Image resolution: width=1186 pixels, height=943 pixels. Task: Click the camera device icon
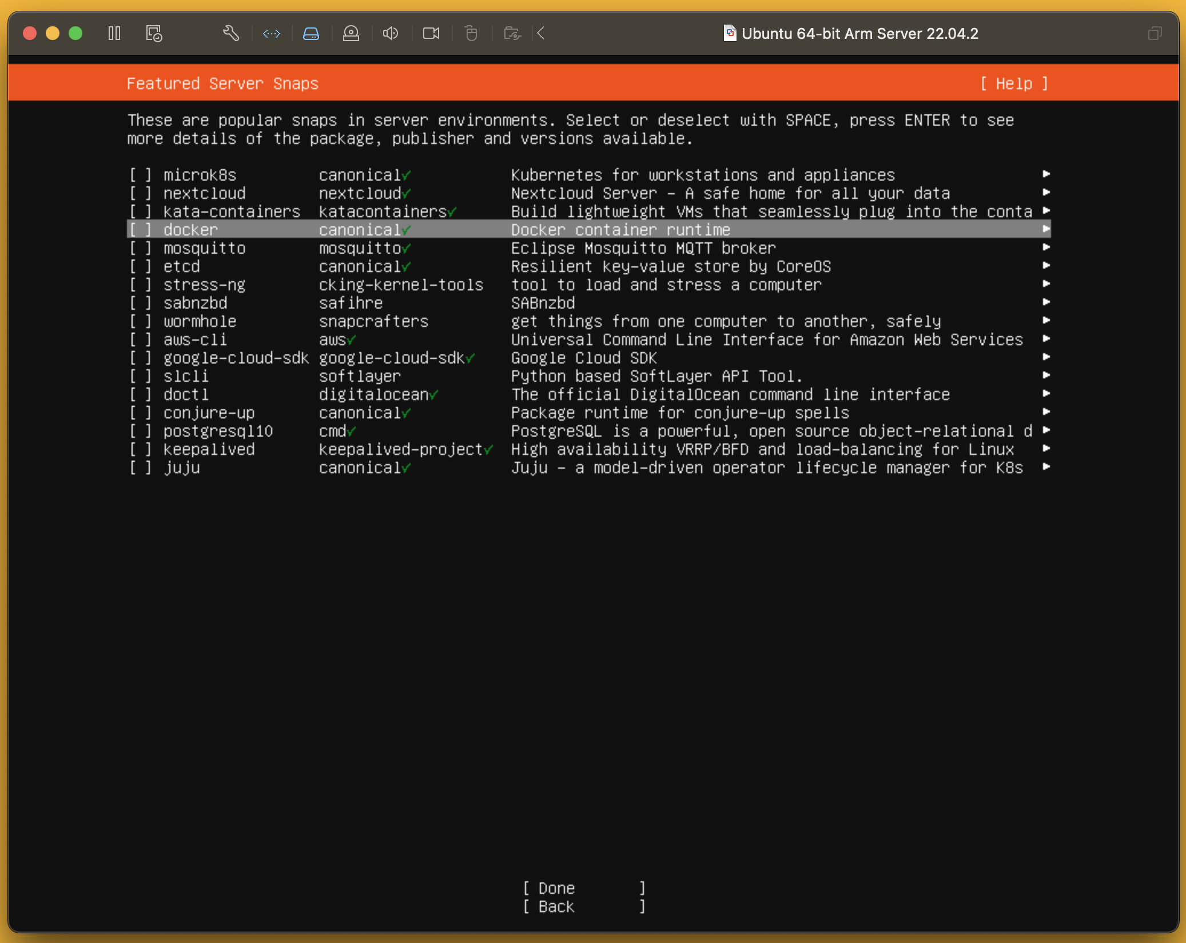click(431, 34)
